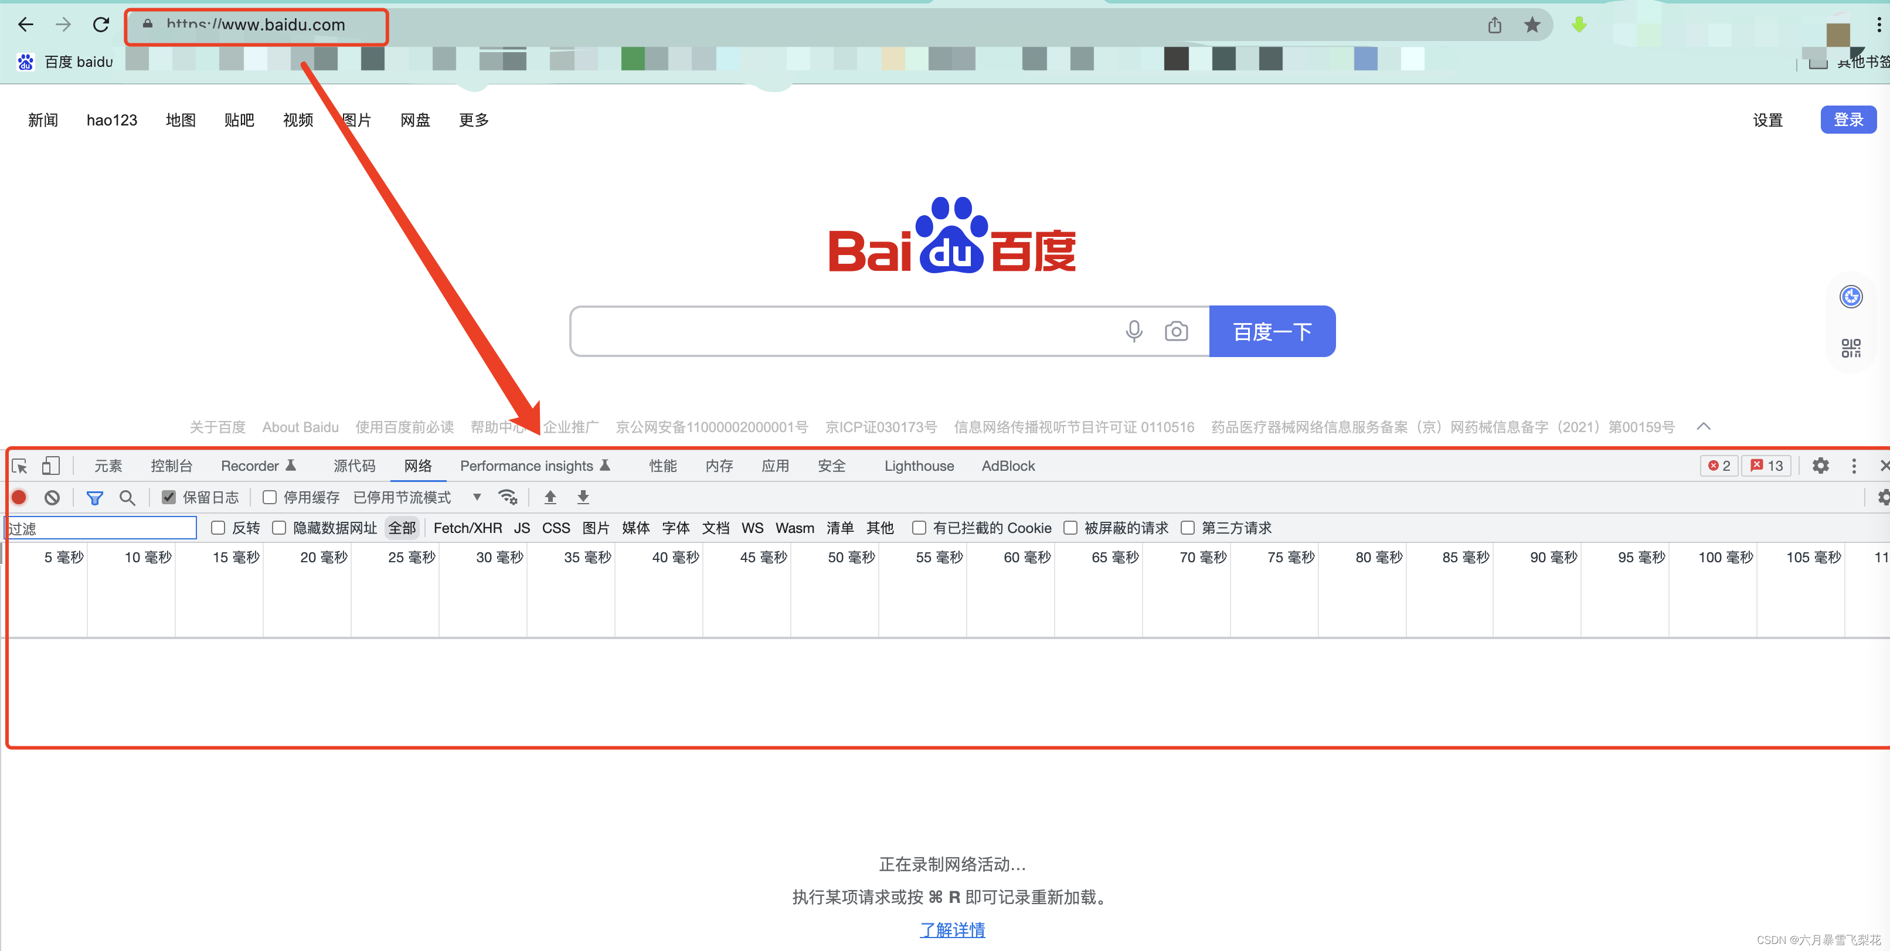
Task: Open the Chrome three-dot menu
Action: pos(1879,26)
